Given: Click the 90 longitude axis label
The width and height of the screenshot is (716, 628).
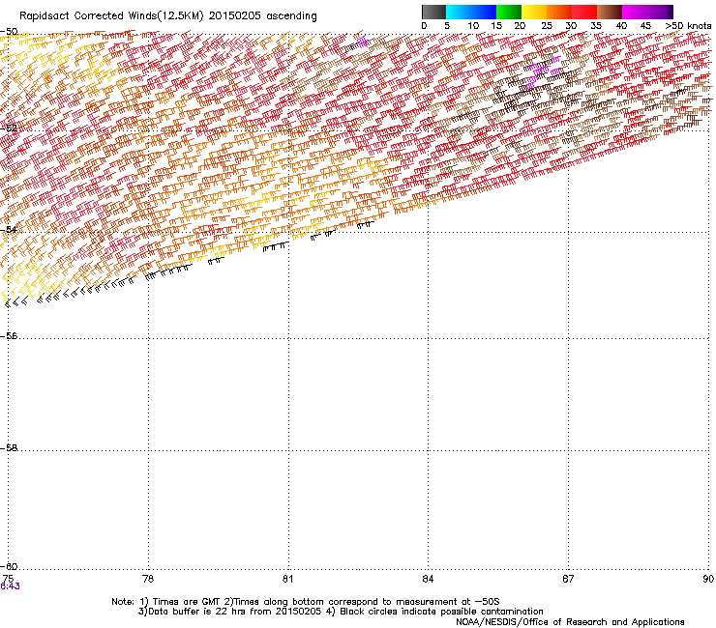Looking at the screenshot, I should (x=708, y=579).
